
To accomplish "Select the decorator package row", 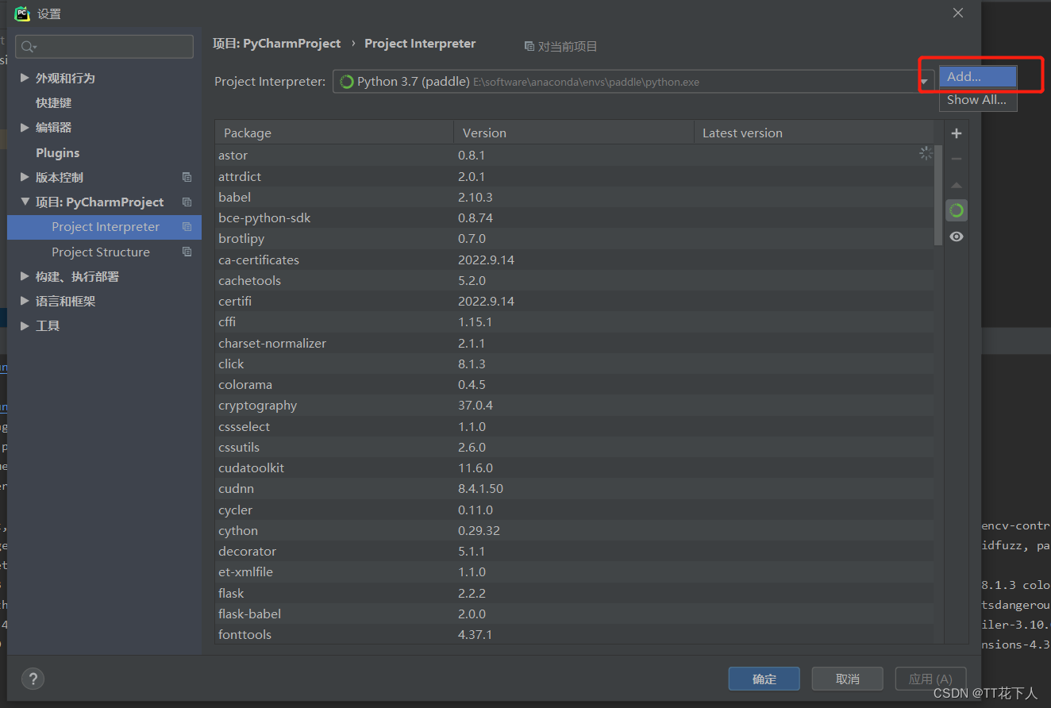I will pyautogui.click(x=574, y=551).
